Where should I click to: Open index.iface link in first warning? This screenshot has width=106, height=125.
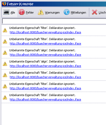(45, 32)
